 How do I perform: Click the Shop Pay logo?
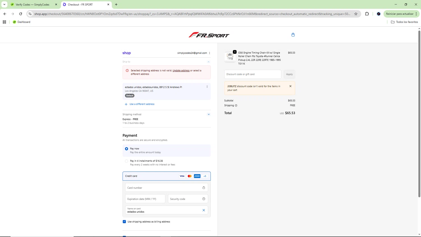127,53
